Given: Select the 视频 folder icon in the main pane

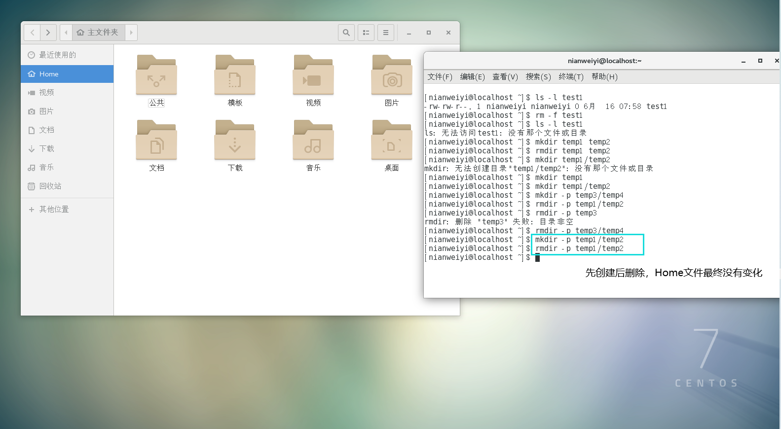Looking at the screenshot, I should [x=313, y=74].
